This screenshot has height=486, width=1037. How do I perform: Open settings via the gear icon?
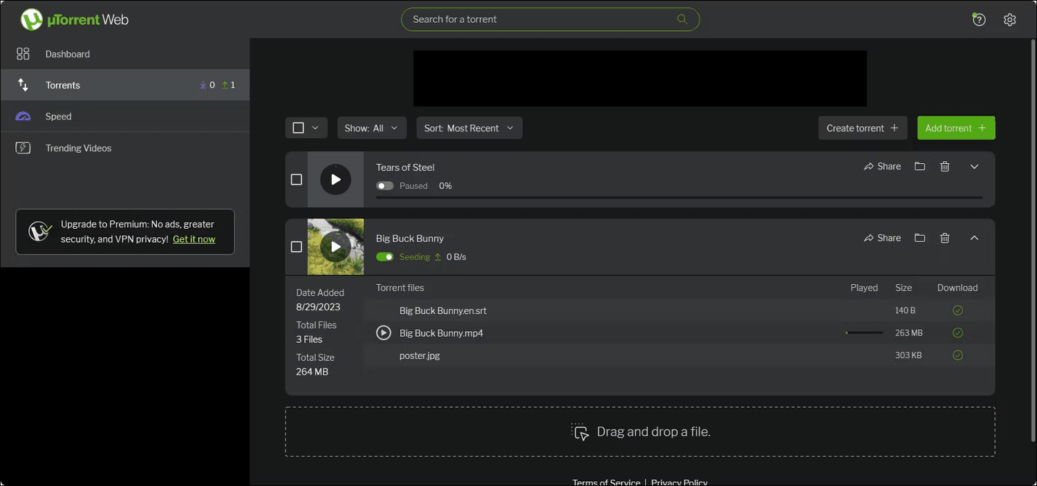pos(1010,19)
